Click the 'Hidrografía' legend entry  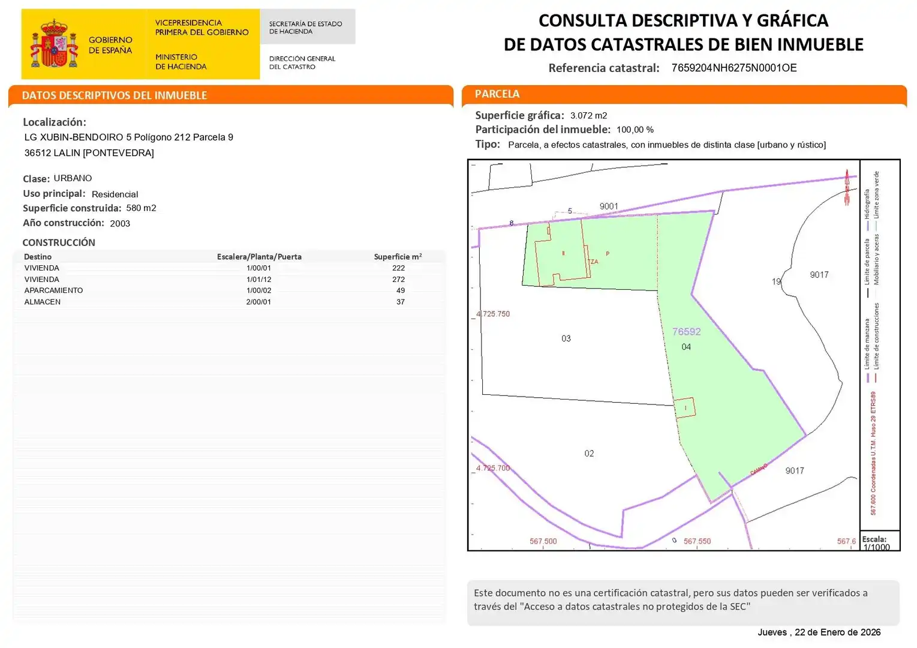[867, 210]
